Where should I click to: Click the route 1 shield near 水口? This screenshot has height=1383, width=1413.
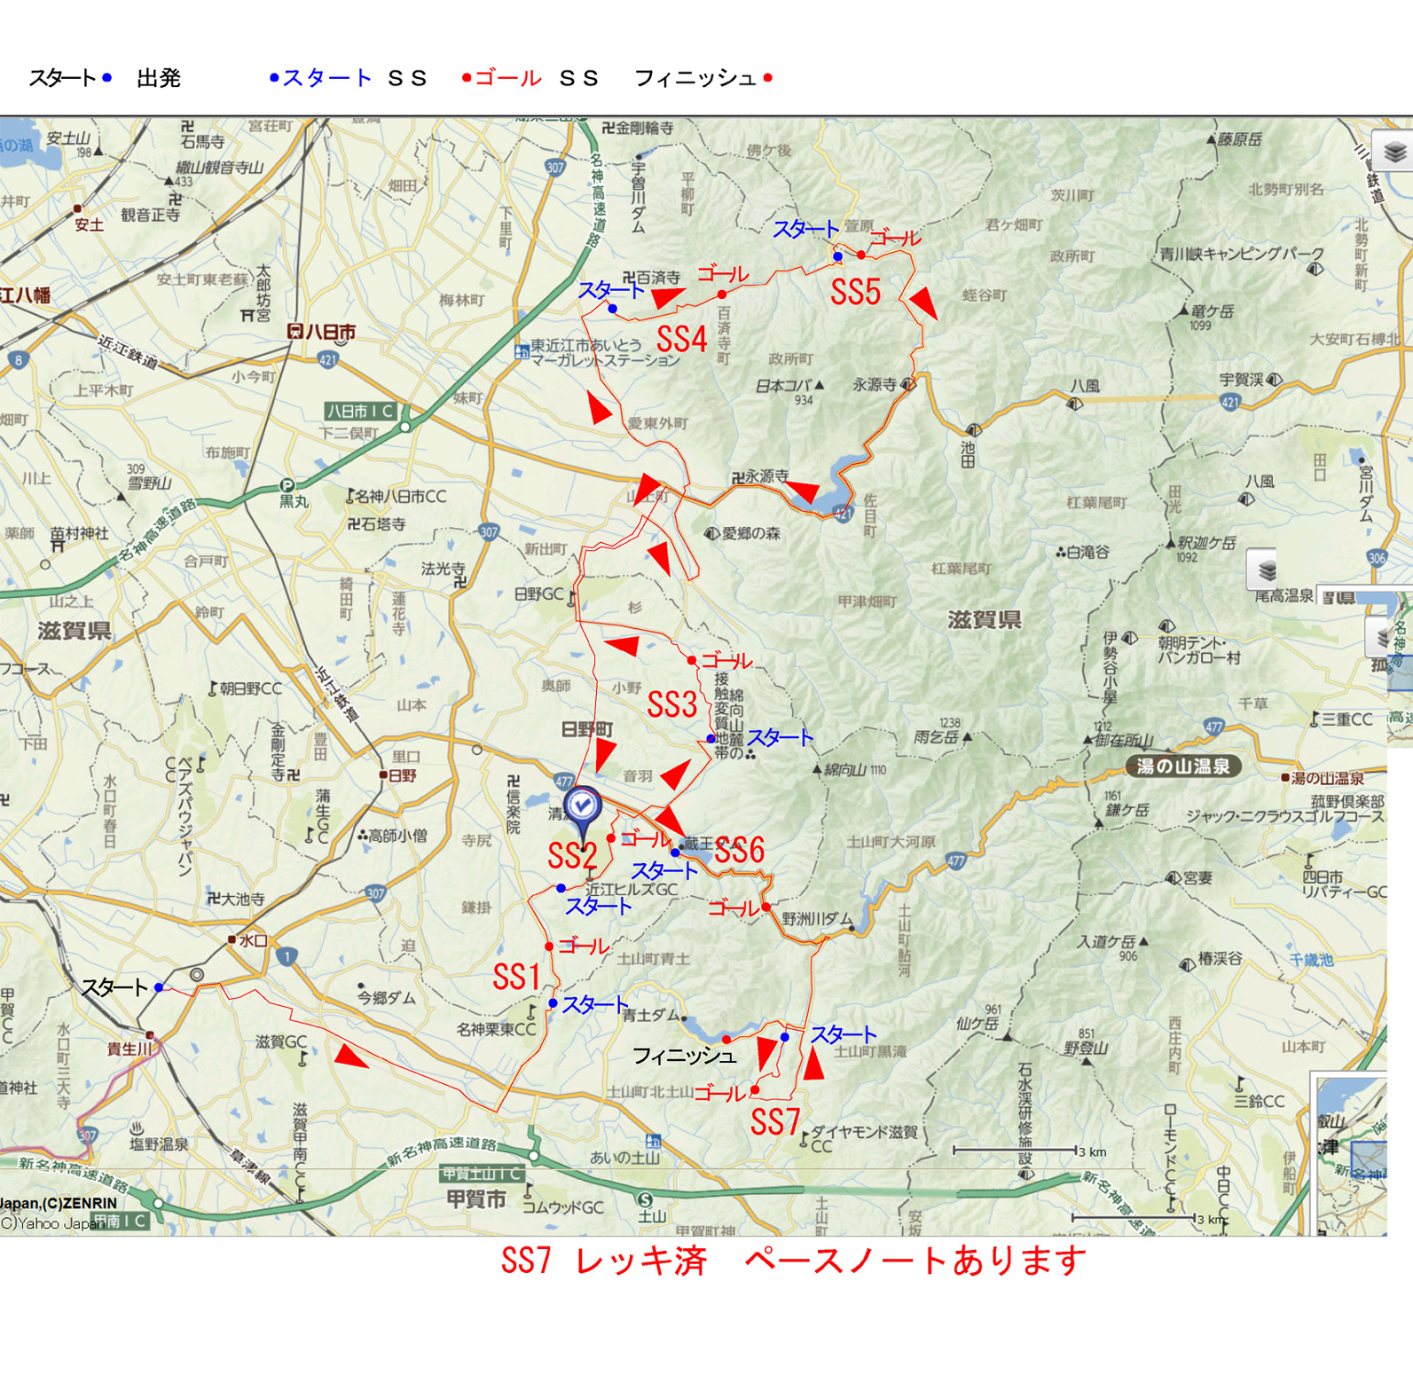click(287, 956)
